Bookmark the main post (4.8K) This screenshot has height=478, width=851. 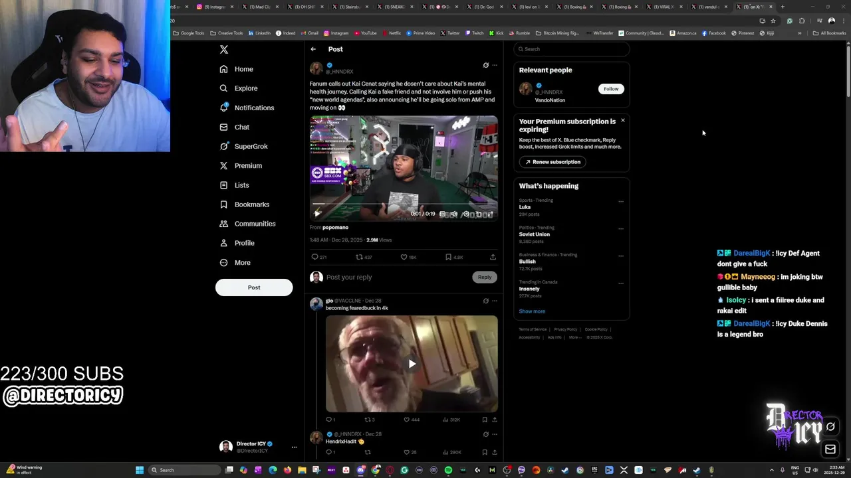454,257
